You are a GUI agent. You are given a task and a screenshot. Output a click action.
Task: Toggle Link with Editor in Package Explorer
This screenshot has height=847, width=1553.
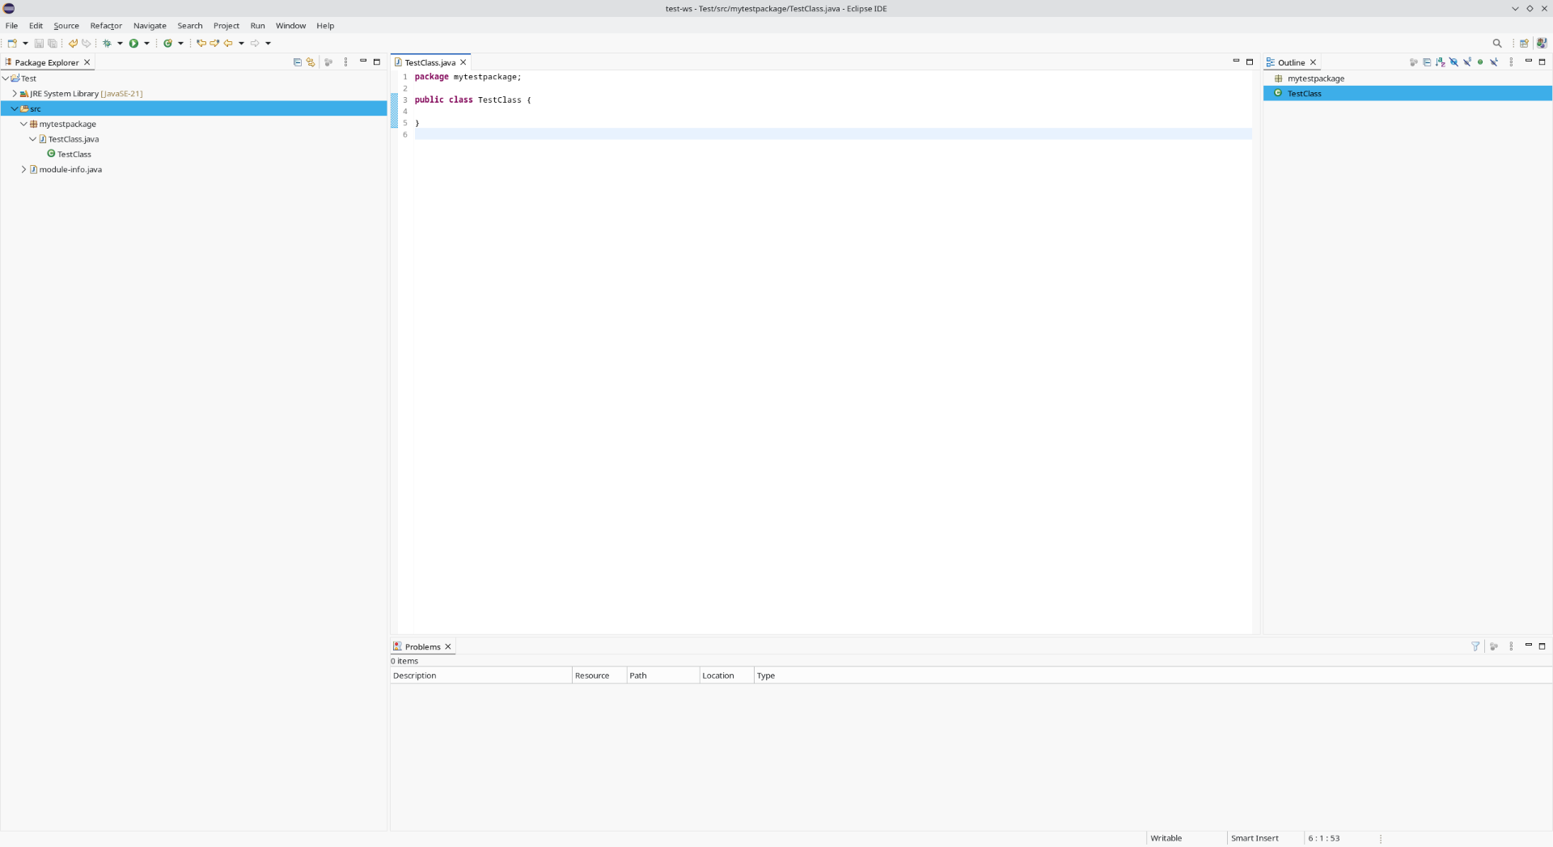311,62
